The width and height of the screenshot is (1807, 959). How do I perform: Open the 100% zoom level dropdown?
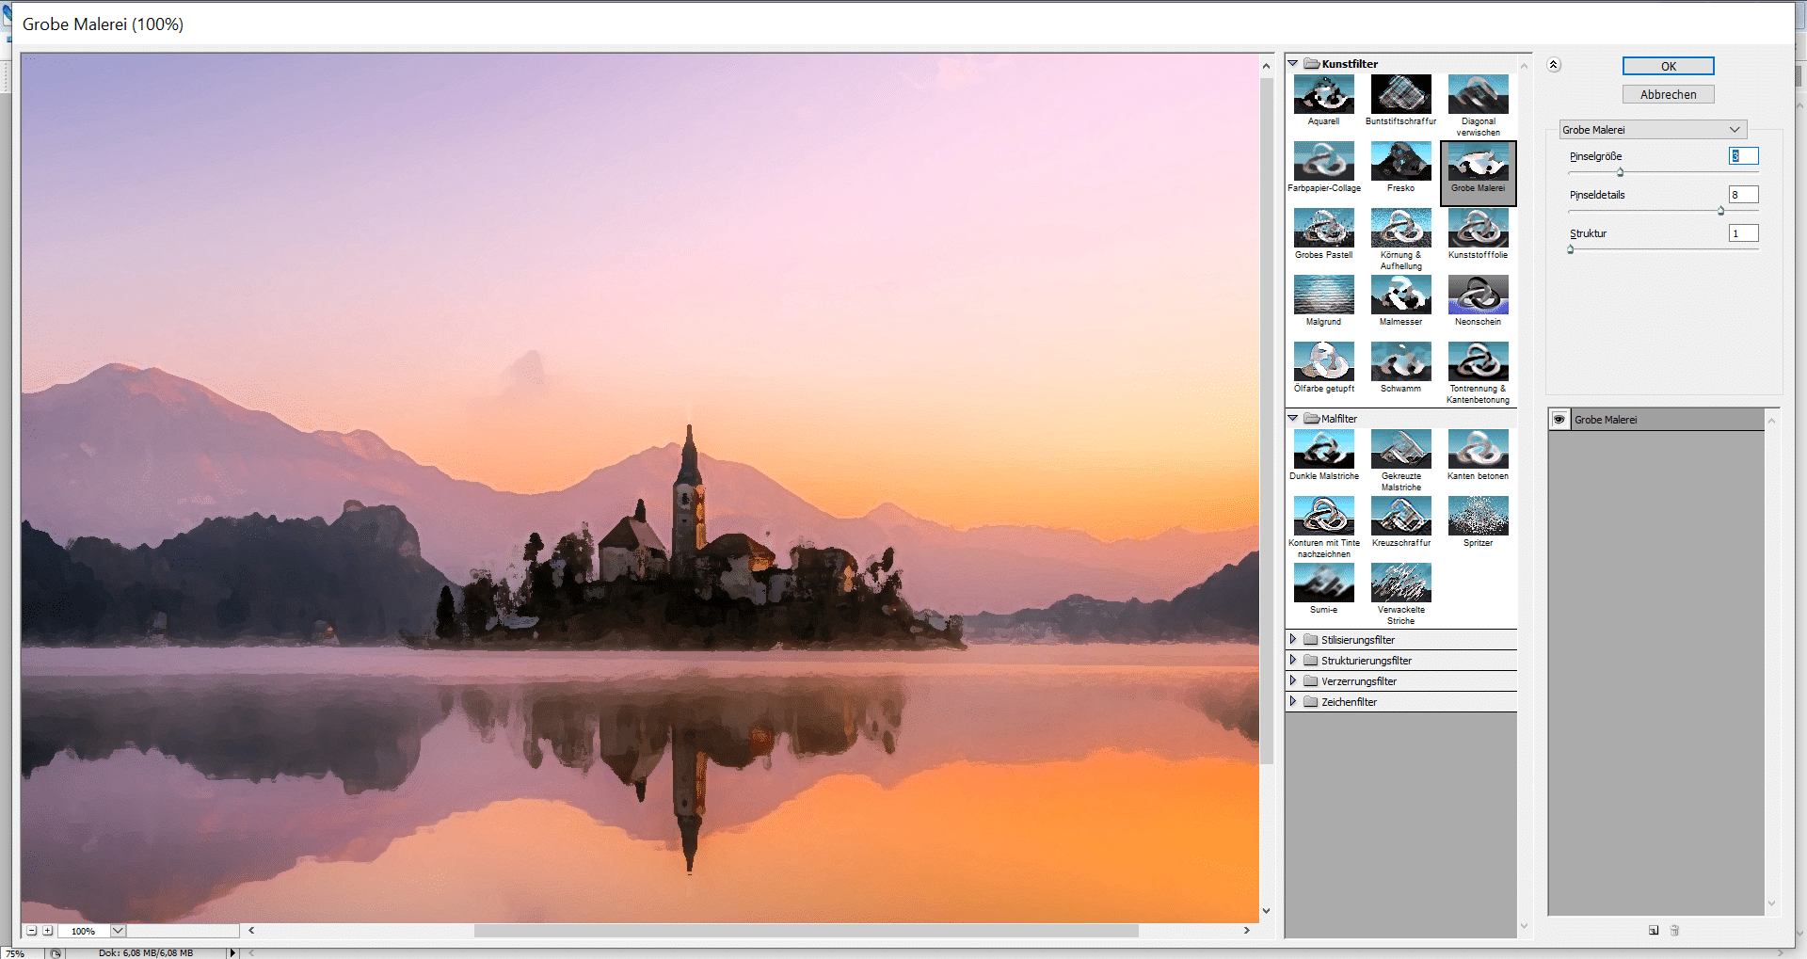(118, 931)
